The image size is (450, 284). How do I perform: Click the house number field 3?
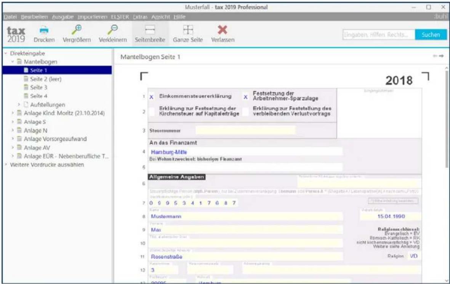163,270
